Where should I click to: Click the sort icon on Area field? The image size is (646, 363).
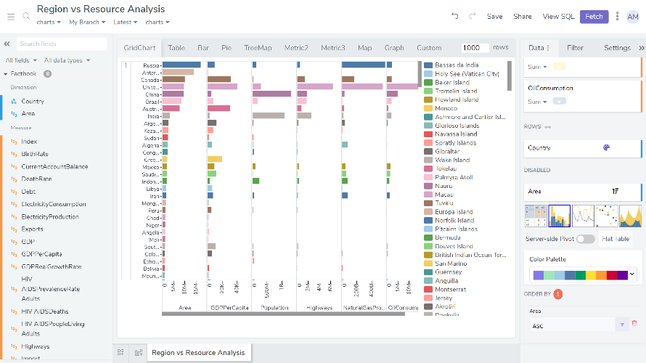tap(615, 192)
